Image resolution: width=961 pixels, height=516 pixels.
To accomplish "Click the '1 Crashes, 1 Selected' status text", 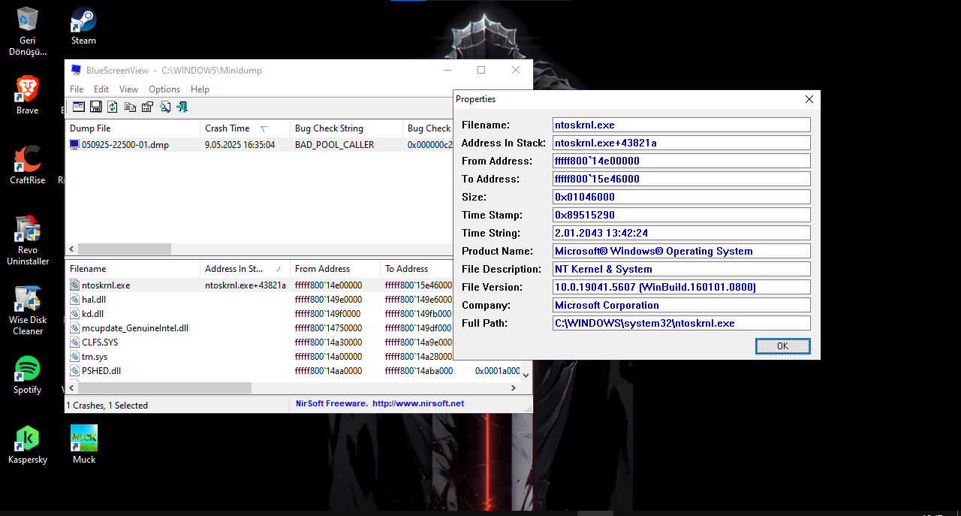I will click(107, 406).
